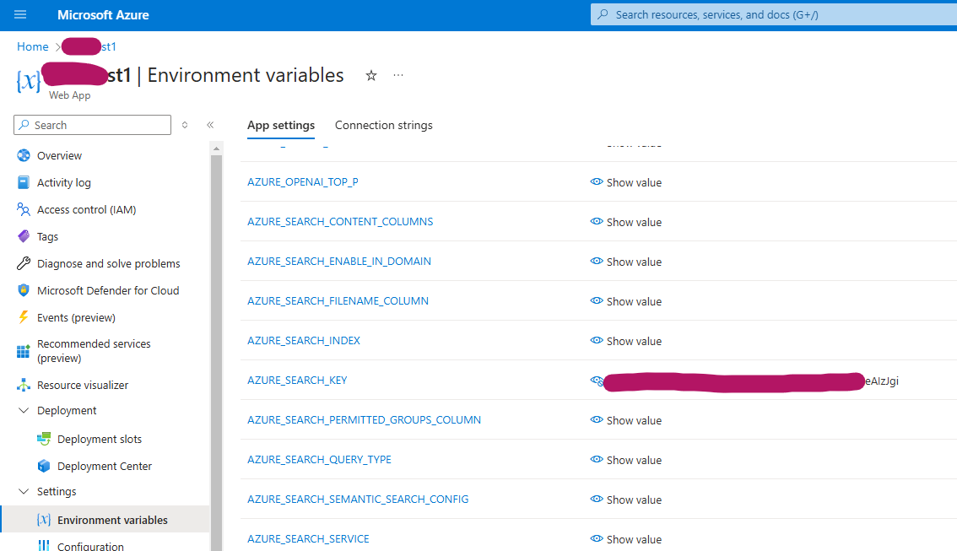Open AZURE_SEARCH_PERMITTED_GROUPS_COLUMN setting
The width and height of the screenshot is (957, 551).
pos(364,420)
